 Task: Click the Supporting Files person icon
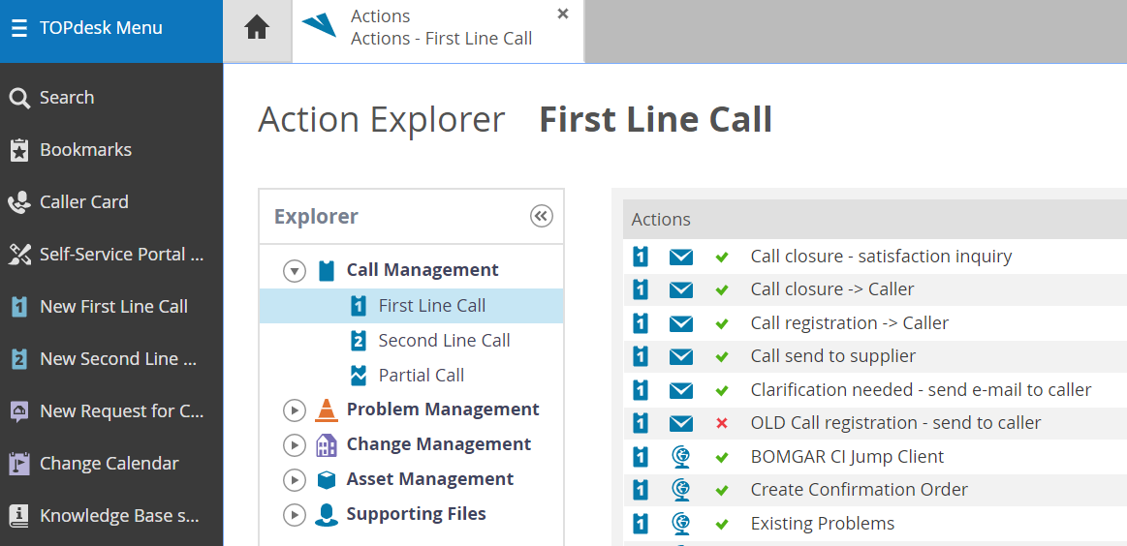[x=327, y=514]
